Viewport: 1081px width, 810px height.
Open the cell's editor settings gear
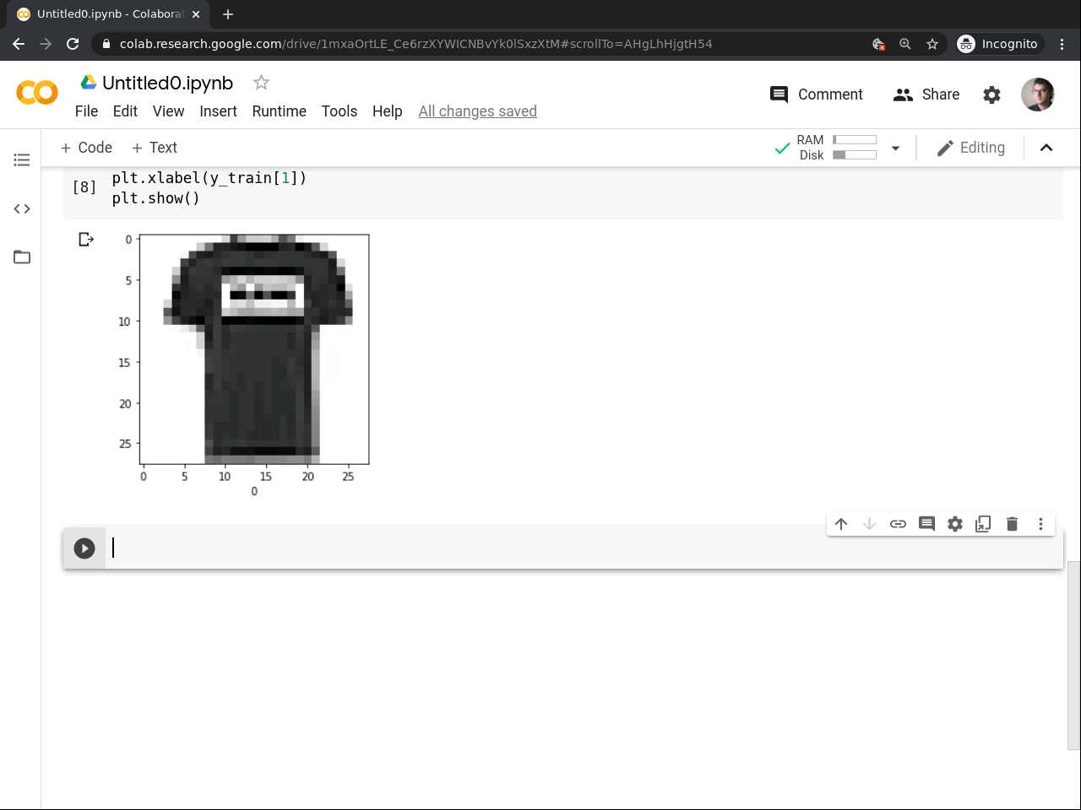(x=955, y=524)
